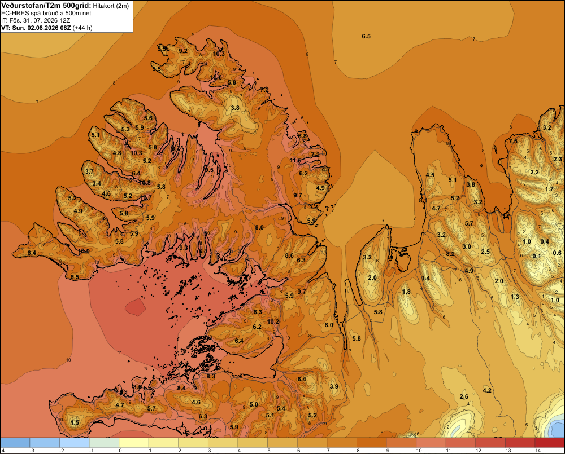Image resolution: width=565 pixels, height=454 pixels.
Task: Click the 1.5 label on the southwest peninsula
Action: [x=75, y=422]
